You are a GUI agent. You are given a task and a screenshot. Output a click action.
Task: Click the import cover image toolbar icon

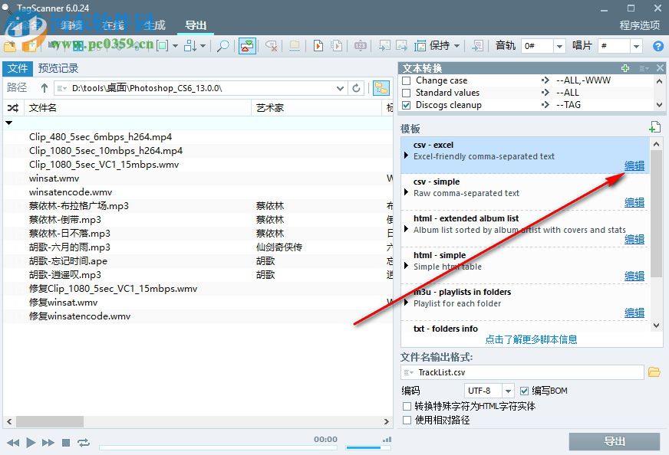pyautogui.click(x=385, y=46)
